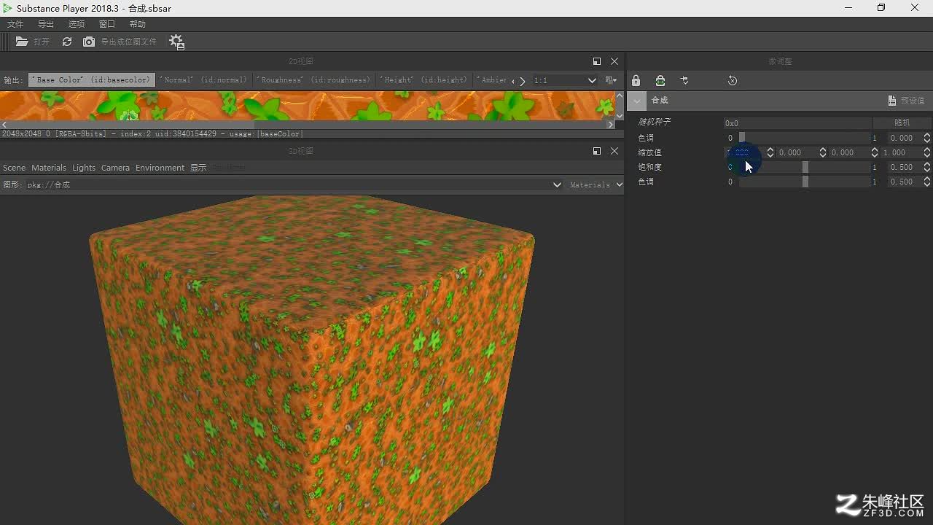
Task: Click the 打开 open folder icon
Action: tap(22, 42)
